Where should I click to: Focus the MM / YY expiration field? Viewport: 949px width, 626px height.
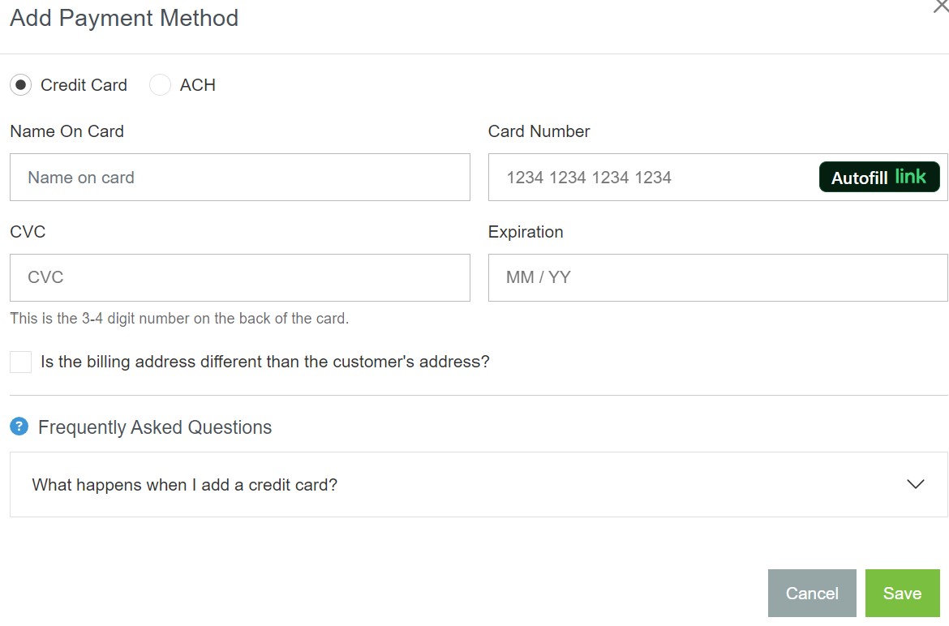[717, 277]
